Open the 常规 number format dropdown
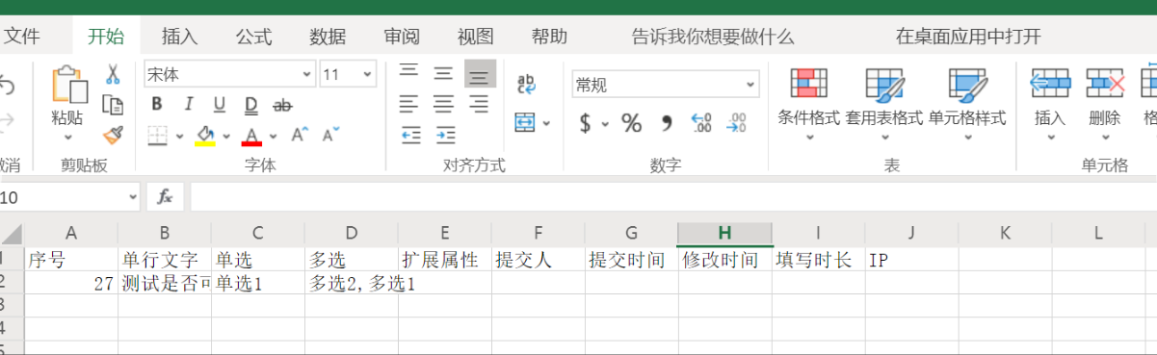The width and height of the screenshot is (1157, 355). point(749,85)
